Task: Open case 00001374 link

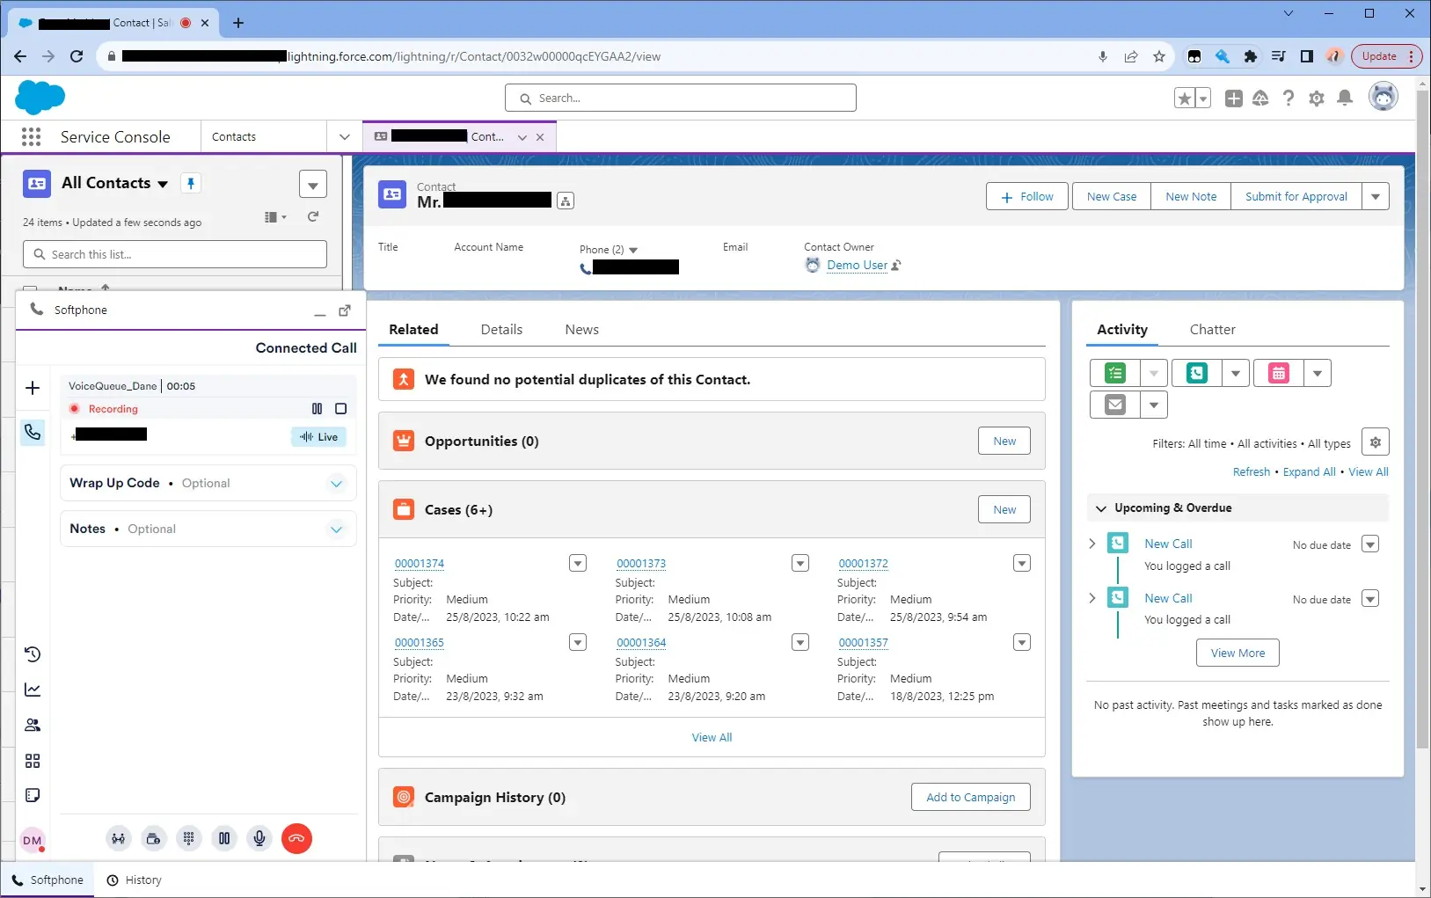Action: click(420, 564)
